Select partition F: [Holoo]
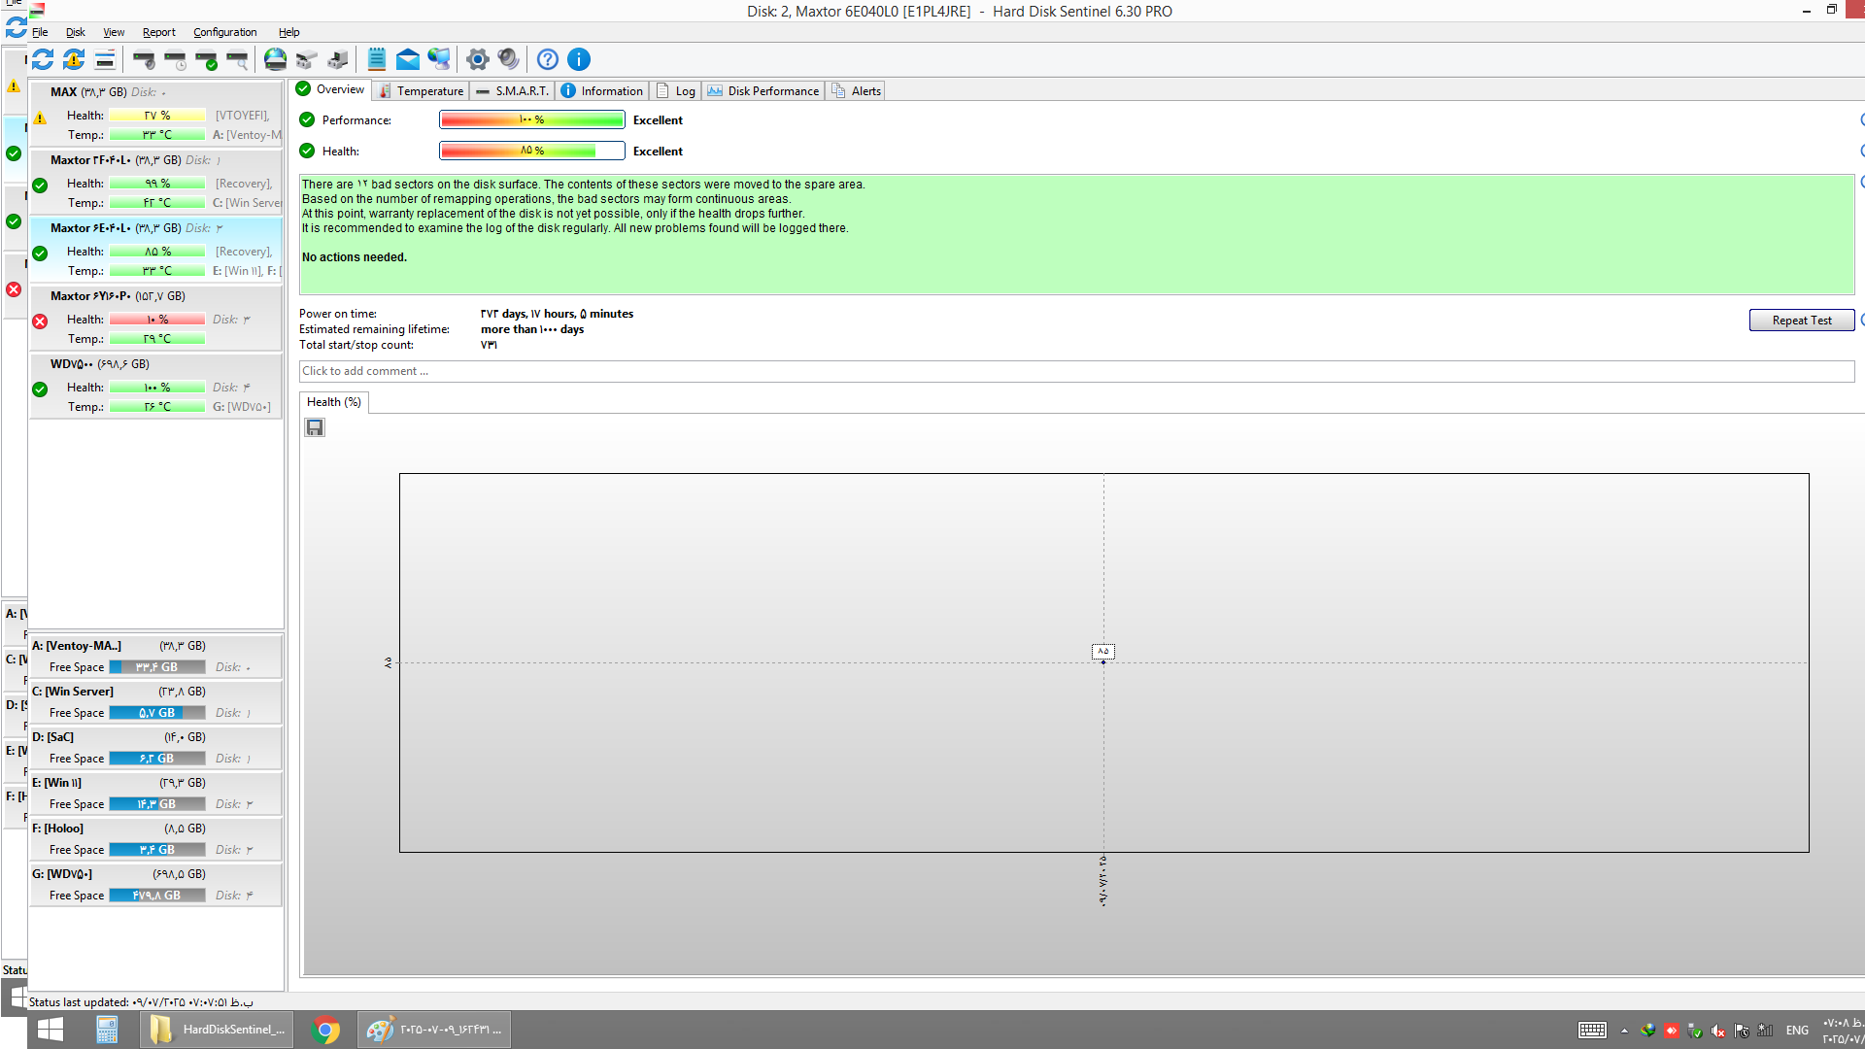The height and width of the screenshot is (1049, 1865). point(156,838)
